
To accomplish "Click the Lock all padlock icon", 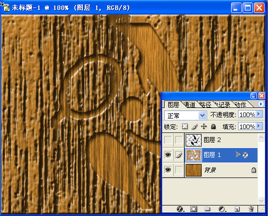I will coord(213,126).
